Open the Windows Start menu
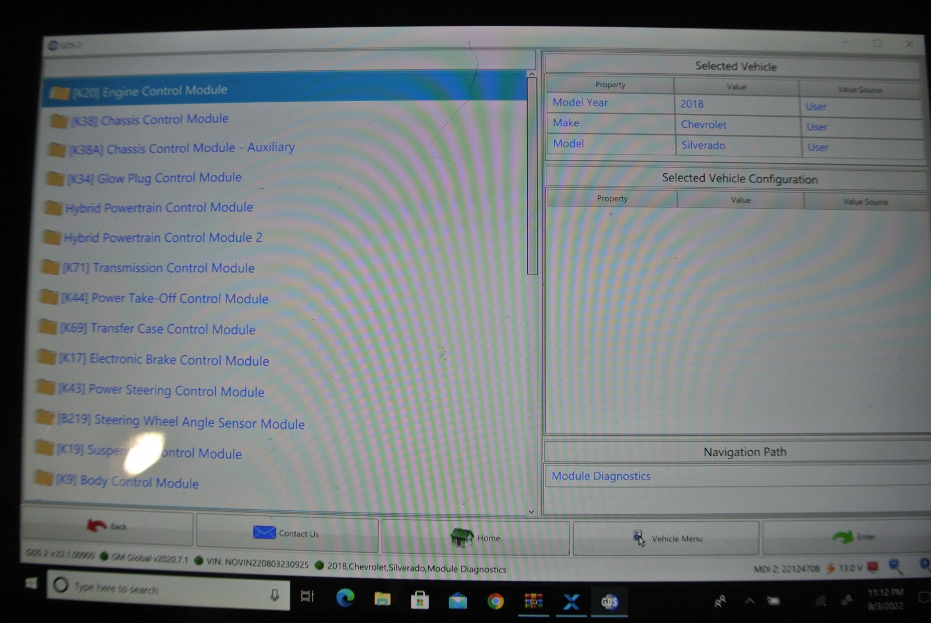This screenshot has height=623, width=931. [31, 583]
